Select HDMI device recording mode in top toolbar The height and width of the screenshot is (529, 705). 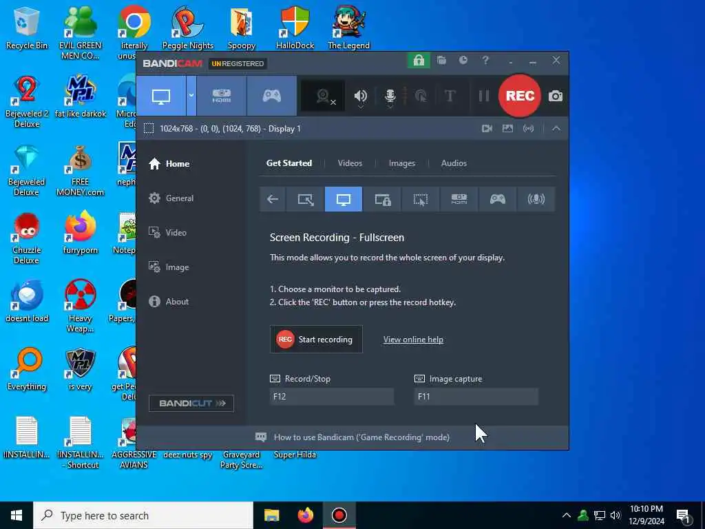click(x=222, y=96)
